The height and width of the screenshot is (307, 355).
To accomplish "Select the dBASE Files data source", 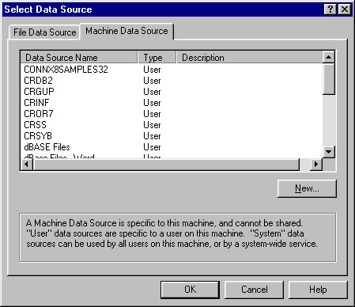I will pyautogui.click(x=47, y=147).
